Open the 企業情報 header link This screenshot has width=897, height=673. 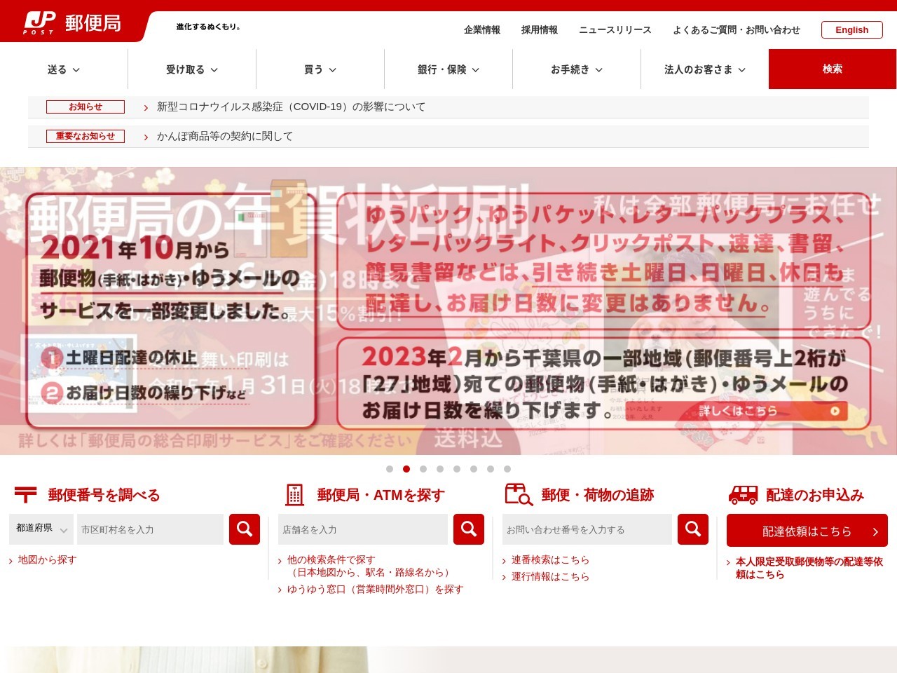point(482,30)
